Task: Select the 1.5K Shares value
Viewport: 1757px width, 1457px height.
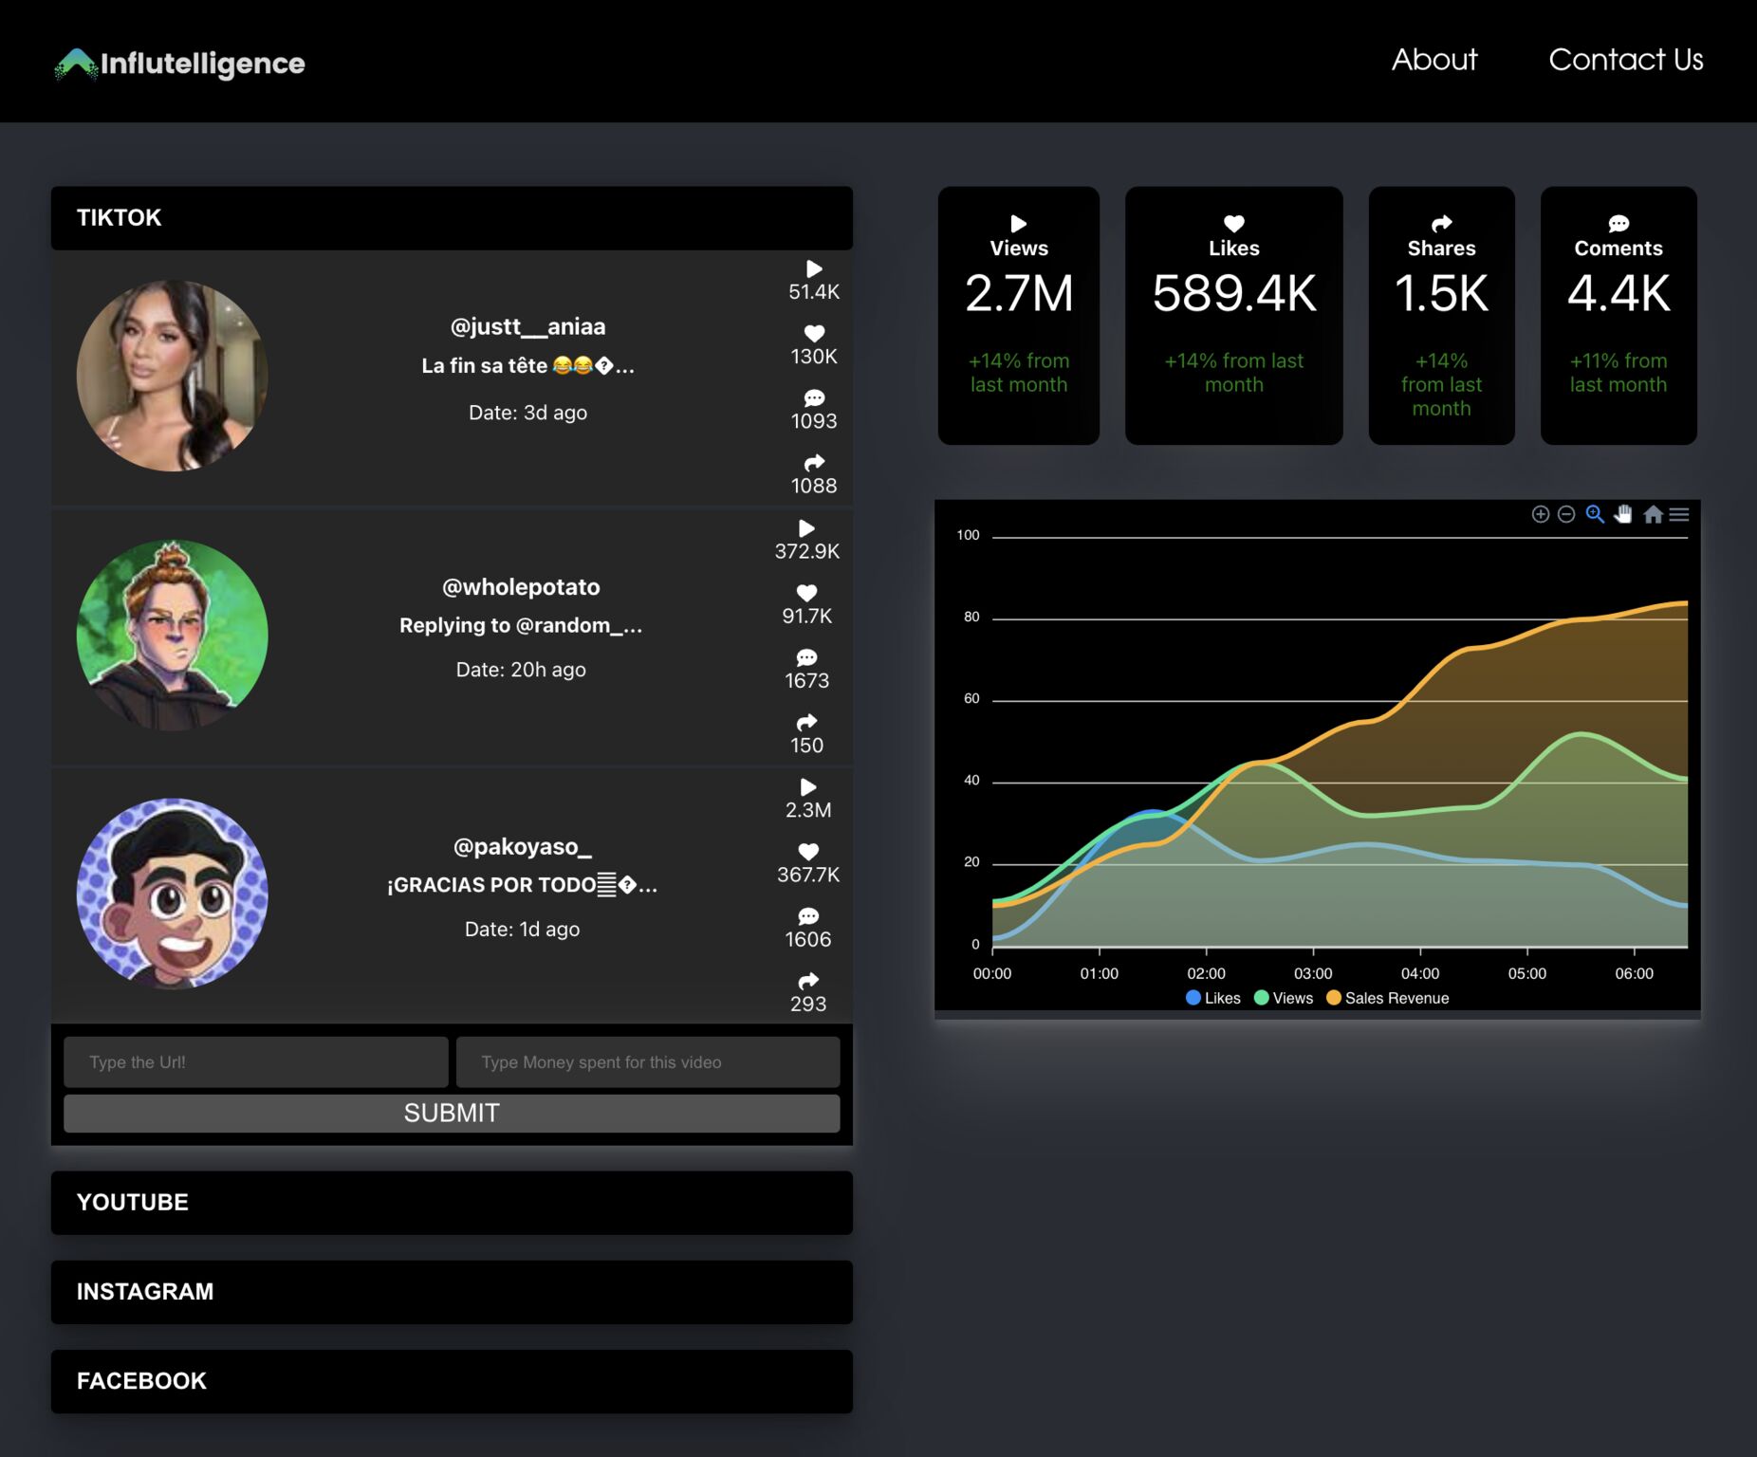Action: tap(1442, 293)
